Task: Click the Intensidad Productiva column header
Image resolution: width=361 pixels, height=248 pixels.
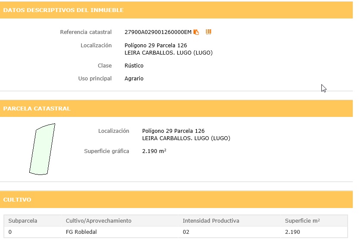Action: pyautogui.click(x=211, y=221)
